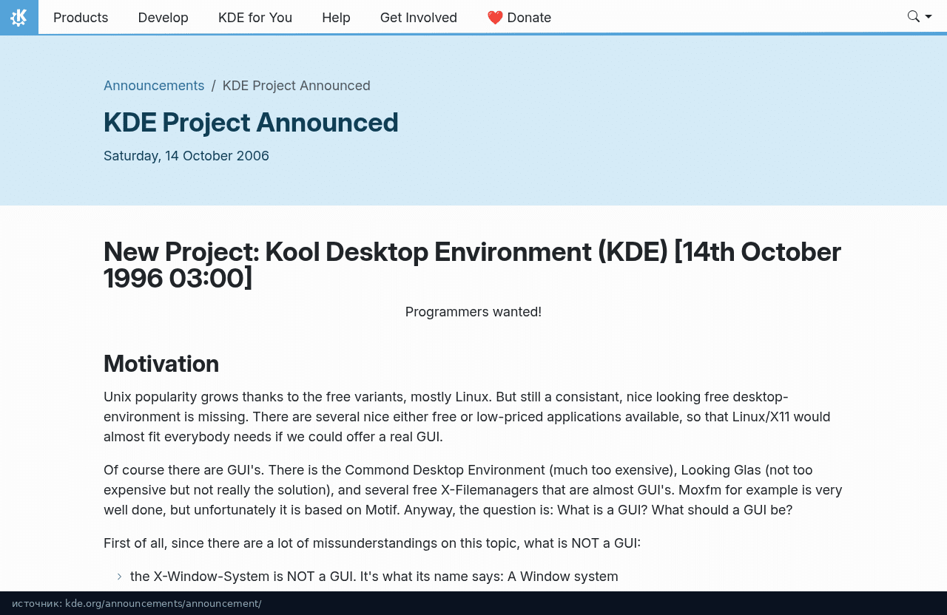Open the KDE for You menu
The image size is (947, 615).
255,17
